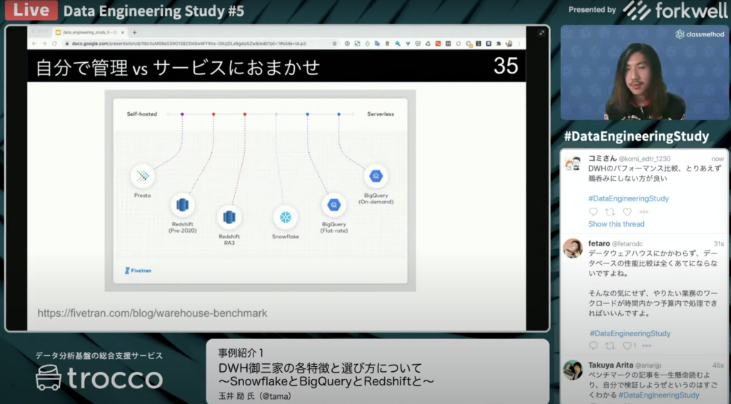This screenshot has width=731, height=404.
Task: Bookmark the page with the star icon
Action: click(335, 44)
